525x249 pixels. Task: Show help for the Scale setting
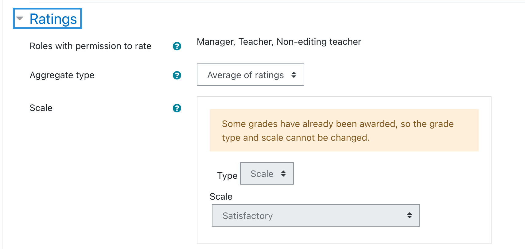[177, 108]
